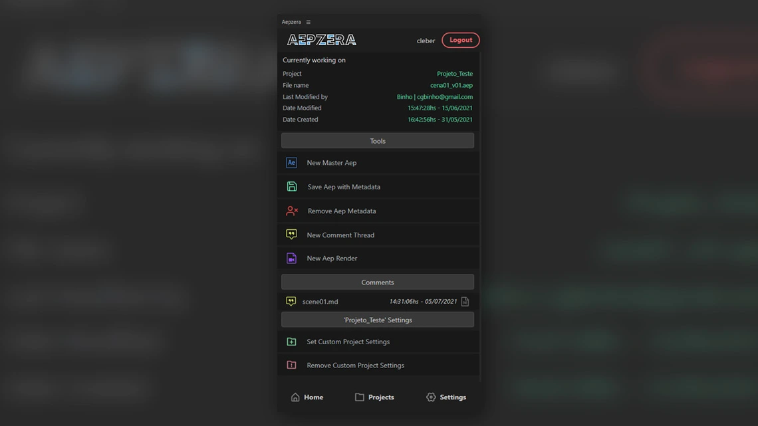Switch to the Projects tab
The image size is (758, 426).
click(x=374, y=397)
